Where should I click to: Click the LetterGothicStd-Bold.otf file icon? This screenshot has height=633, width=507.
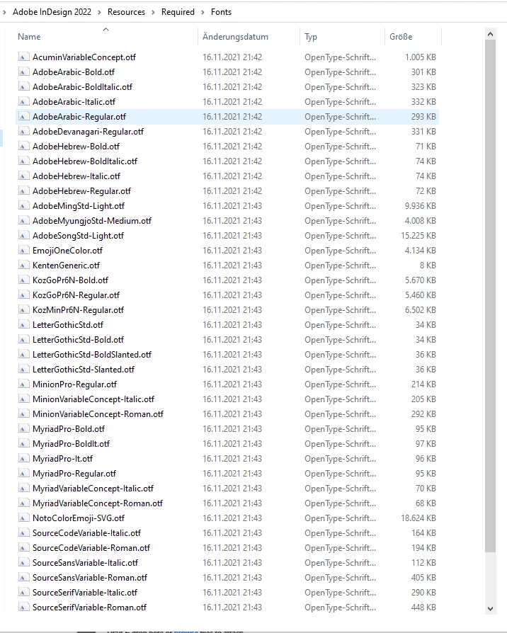click(23, 340)
